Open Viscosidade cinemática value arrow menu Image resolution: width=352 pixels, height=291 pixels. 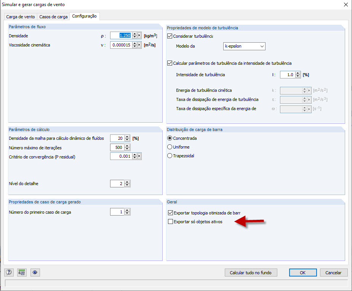click(139, 45)
